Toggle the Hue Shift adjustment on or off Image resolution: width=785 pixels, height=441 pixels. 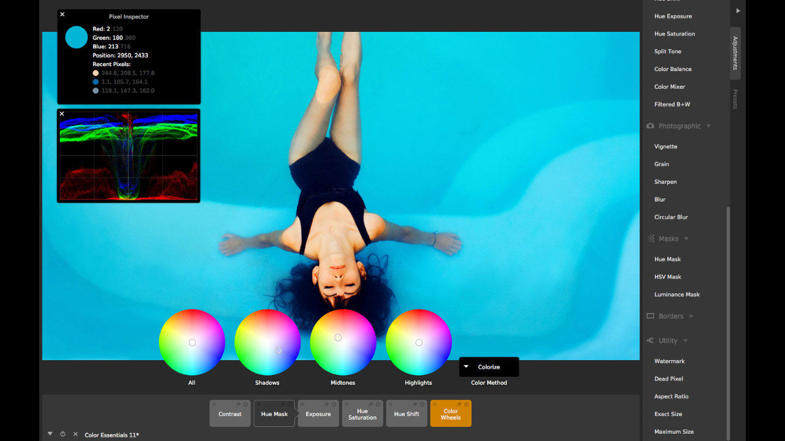click(422, 403)
